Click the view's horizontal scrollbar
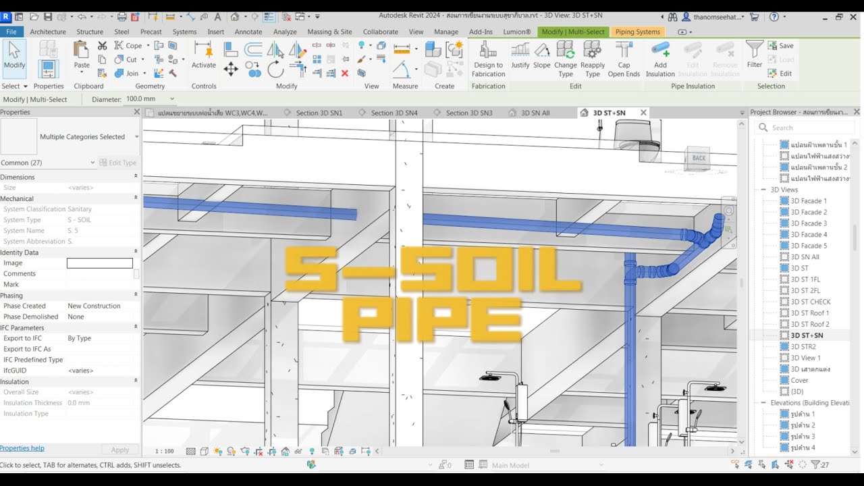Screen dimensions: 864x486 click(x=555, y=451)
